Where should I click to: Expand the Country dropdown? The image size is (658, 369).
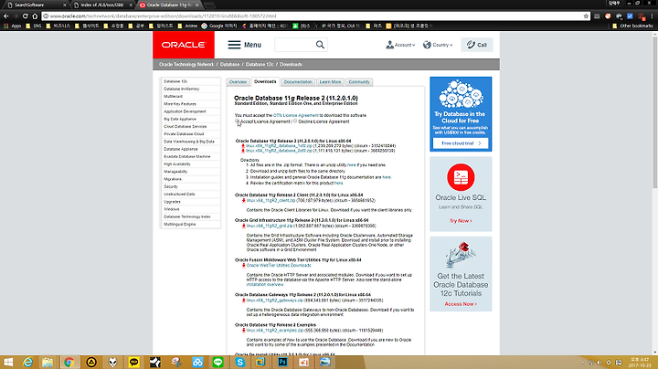pyautogui.click(x=438, y=45)
